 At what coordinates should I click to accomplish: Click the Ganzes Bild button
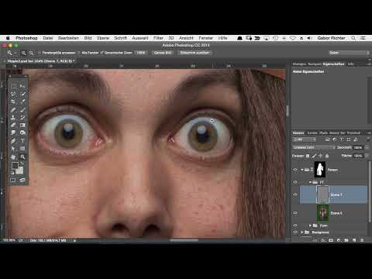(x=163, y=53)
